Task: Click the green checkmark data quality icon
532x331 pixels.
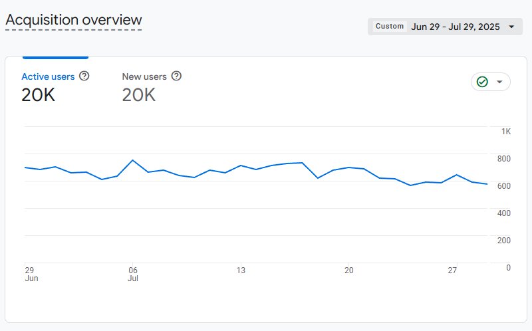Action: click(x=483, y=82)
